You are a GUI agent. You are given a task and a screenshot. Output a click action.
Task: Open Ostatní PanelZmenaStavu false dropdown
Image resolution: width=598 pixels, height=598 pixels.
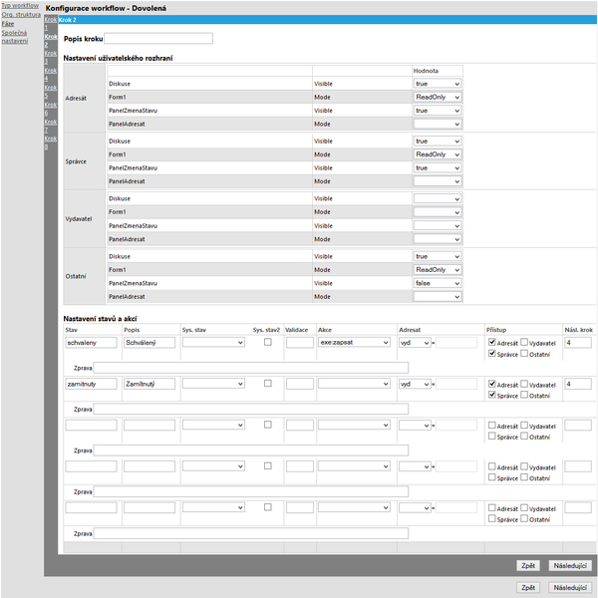(x=438, y=283)
